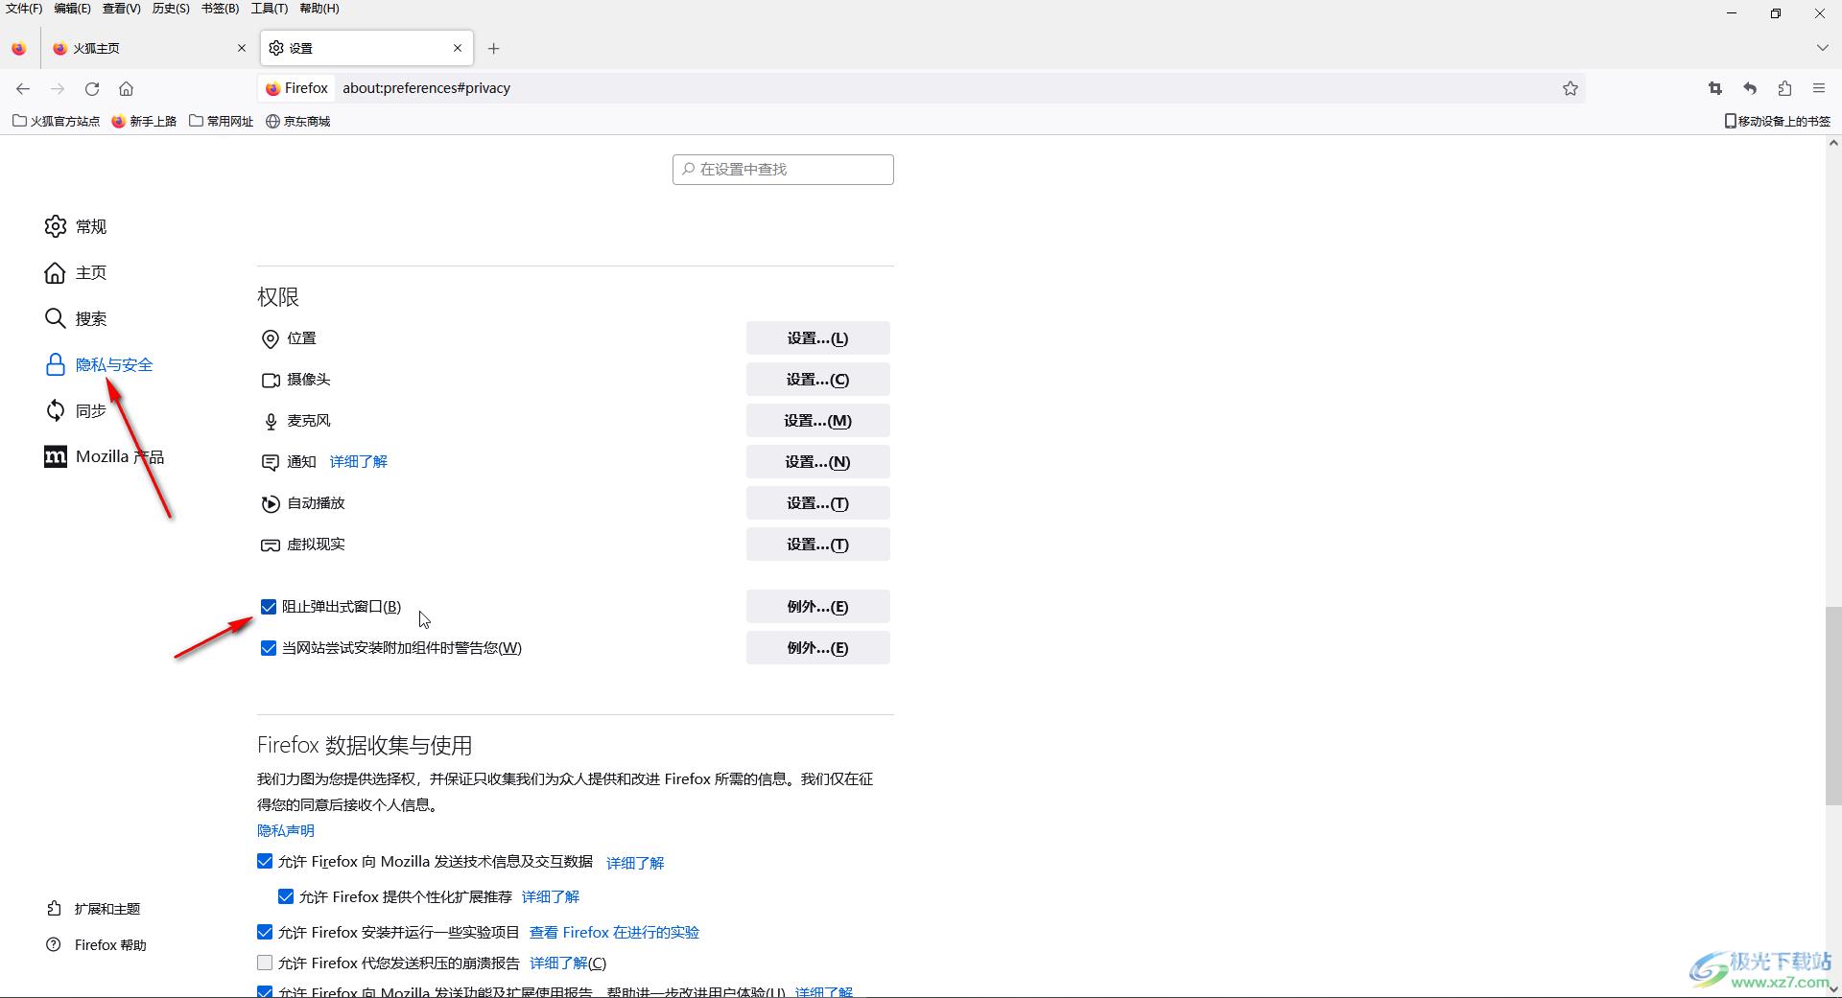Go back to previous page
The height and width of the screenshot is (998, 1842).
coord(23,88)
